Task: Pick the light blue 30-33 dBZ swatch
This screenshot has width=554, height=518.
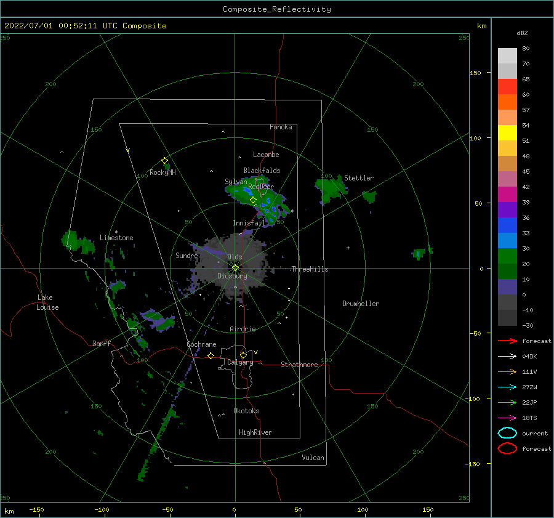Action: click(507, 240)
